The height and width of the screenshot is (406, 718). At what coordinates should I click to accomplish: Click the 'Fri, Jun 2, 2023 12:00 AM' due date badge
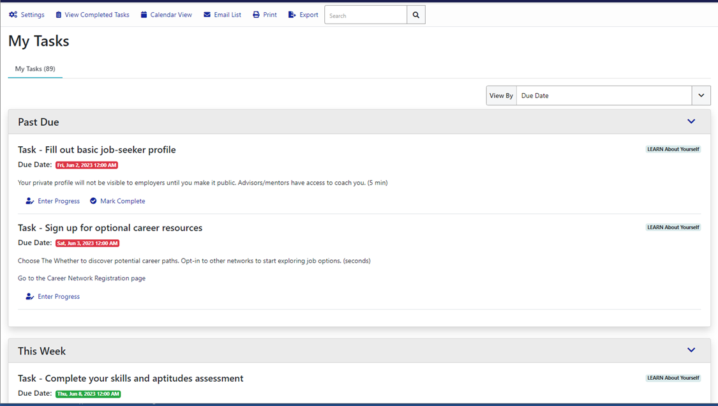87,165
